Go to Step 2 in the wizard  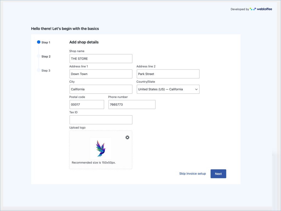[x=46, y=57]
